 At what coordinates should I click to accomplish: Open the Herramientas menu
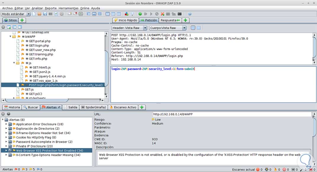tap(68, 8)
